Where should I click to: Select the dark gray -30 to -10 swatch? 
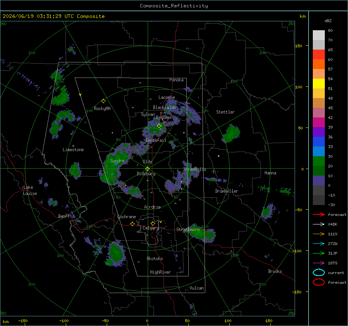pyautogui.click(x=319, y=200)
